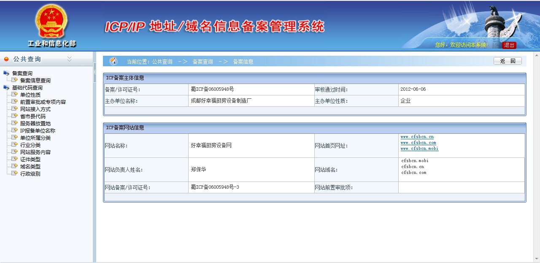Click the icon beside 单位性质

click(15, 95)
